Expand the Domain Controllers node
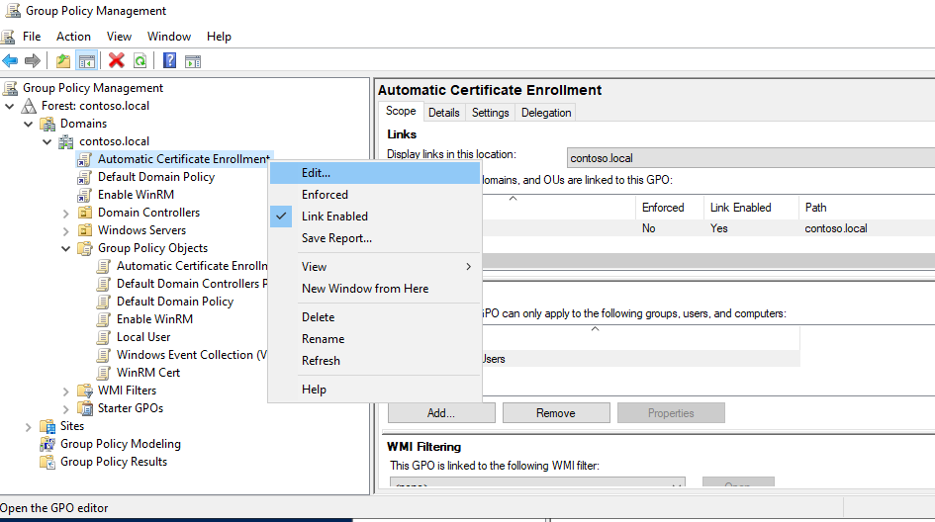The height and width of the screenshot is (522, 935). pos(66,213)
